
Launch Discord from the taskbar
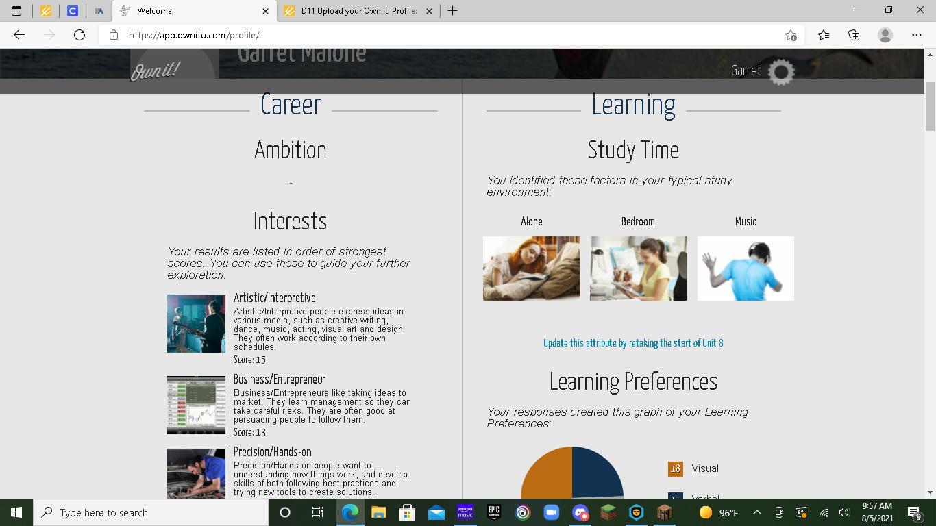tap(580, 512)
